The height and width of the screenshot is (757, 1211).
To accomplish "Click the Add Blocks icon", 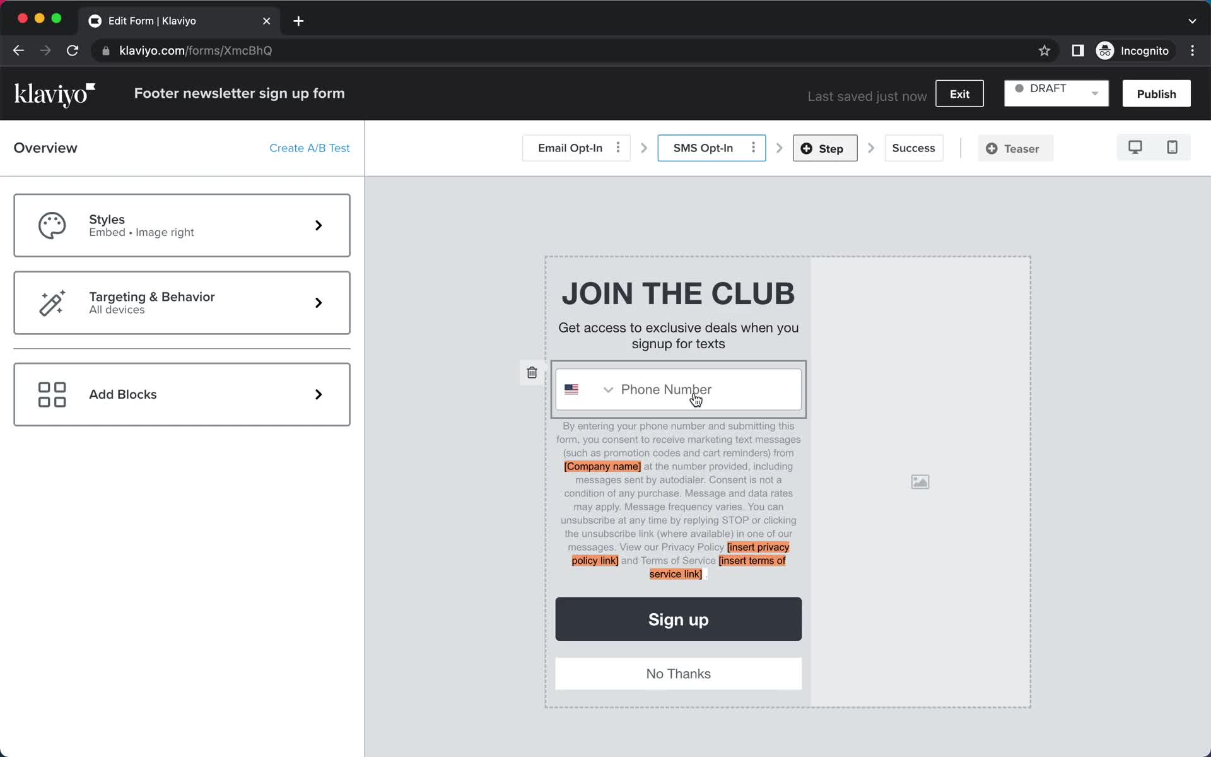I will point(50,394).
